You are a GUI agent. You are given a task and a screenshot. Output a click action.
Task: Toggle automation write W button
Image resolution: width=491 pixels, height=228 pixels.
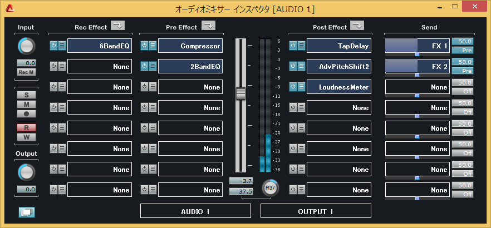26,137
